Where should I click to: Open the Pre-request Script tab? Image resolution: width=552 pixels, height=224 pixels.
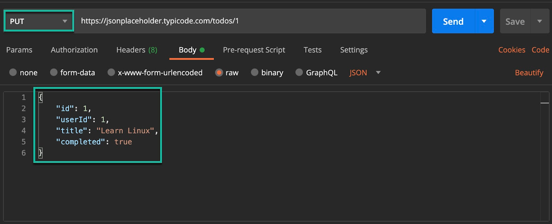click(x=254, y=50)
